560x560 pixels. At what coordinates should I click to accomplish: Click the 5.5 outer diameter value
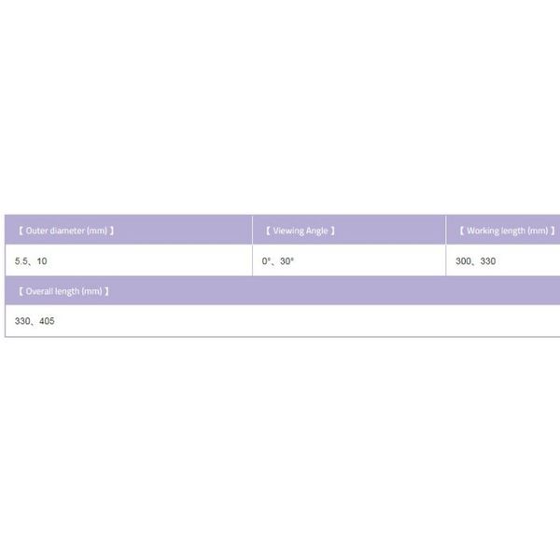[21, 261]
